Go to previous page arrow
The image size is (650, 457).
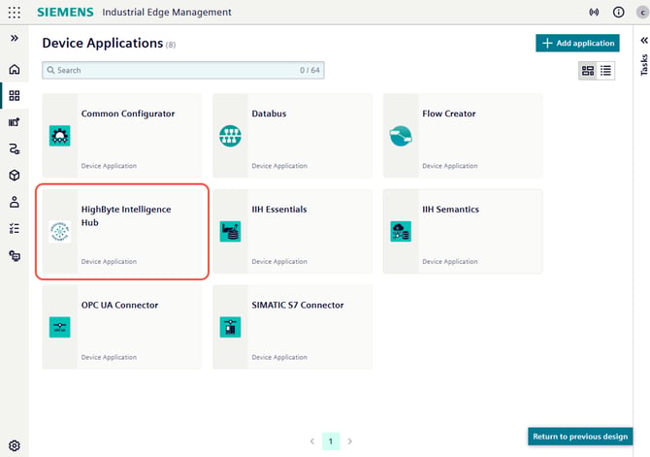pos(312,441)
